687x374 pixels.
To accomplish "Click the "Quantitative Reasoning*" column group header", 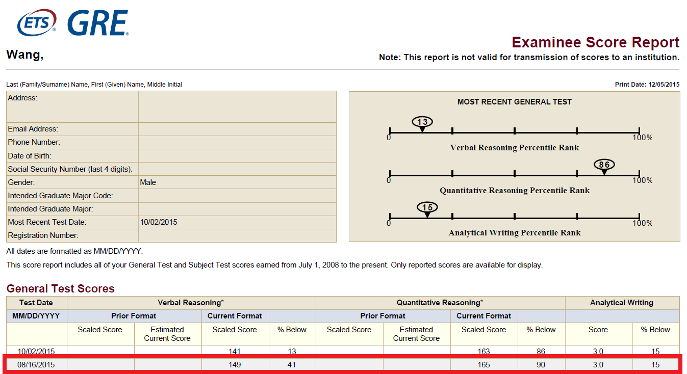I will click(440, 303).
